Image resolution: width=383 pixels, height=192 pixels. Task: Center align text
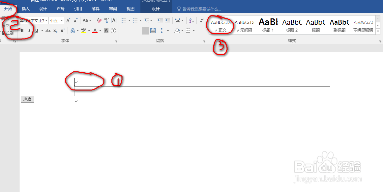click(x=131, y=31)
